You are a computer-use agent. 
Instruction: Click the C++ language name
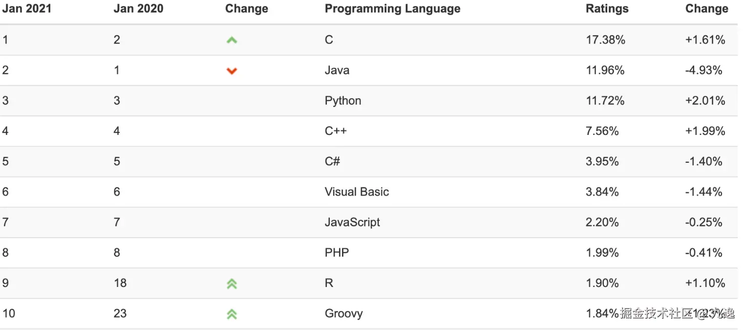tap(336, 131)
